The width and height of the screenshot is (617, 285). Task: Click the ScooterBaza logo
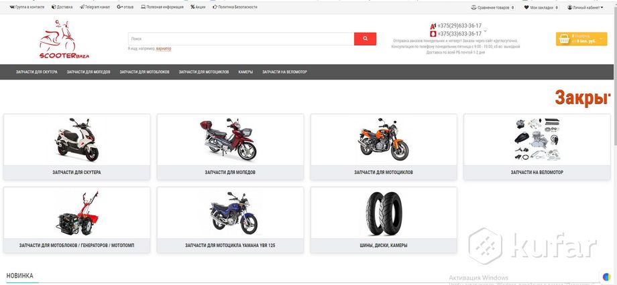[64, 39]
